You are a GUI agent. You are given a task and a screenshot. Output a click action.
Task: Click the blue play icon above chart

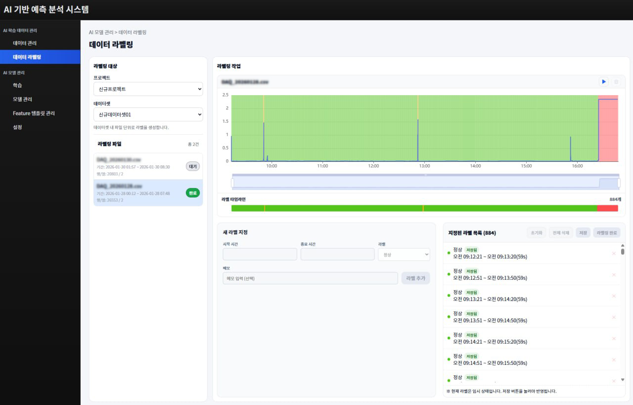(x=603, y=82)
